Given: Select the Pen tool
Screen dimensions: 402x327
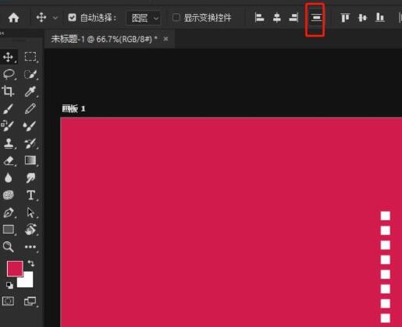Looking at the screenshot, I should pos(9,213).
